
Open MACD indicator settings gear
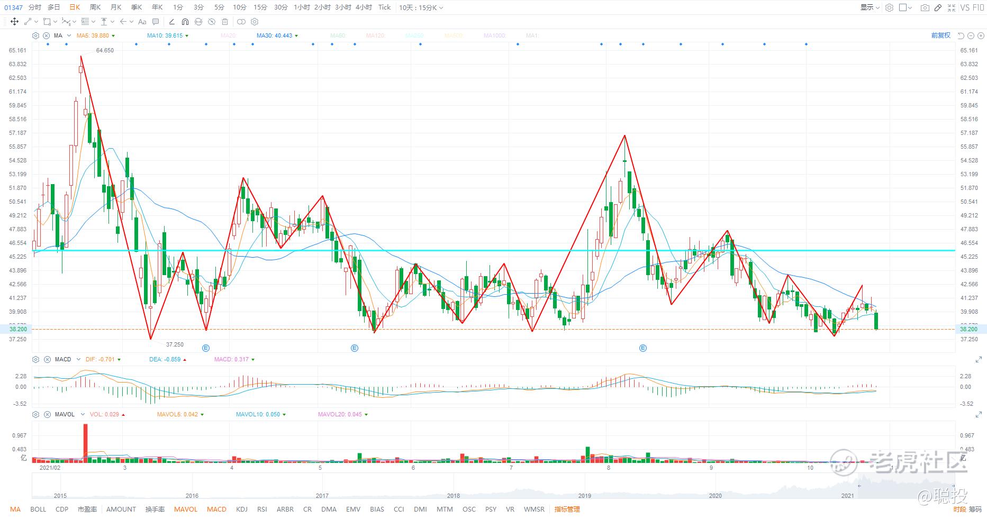(35, 359)
